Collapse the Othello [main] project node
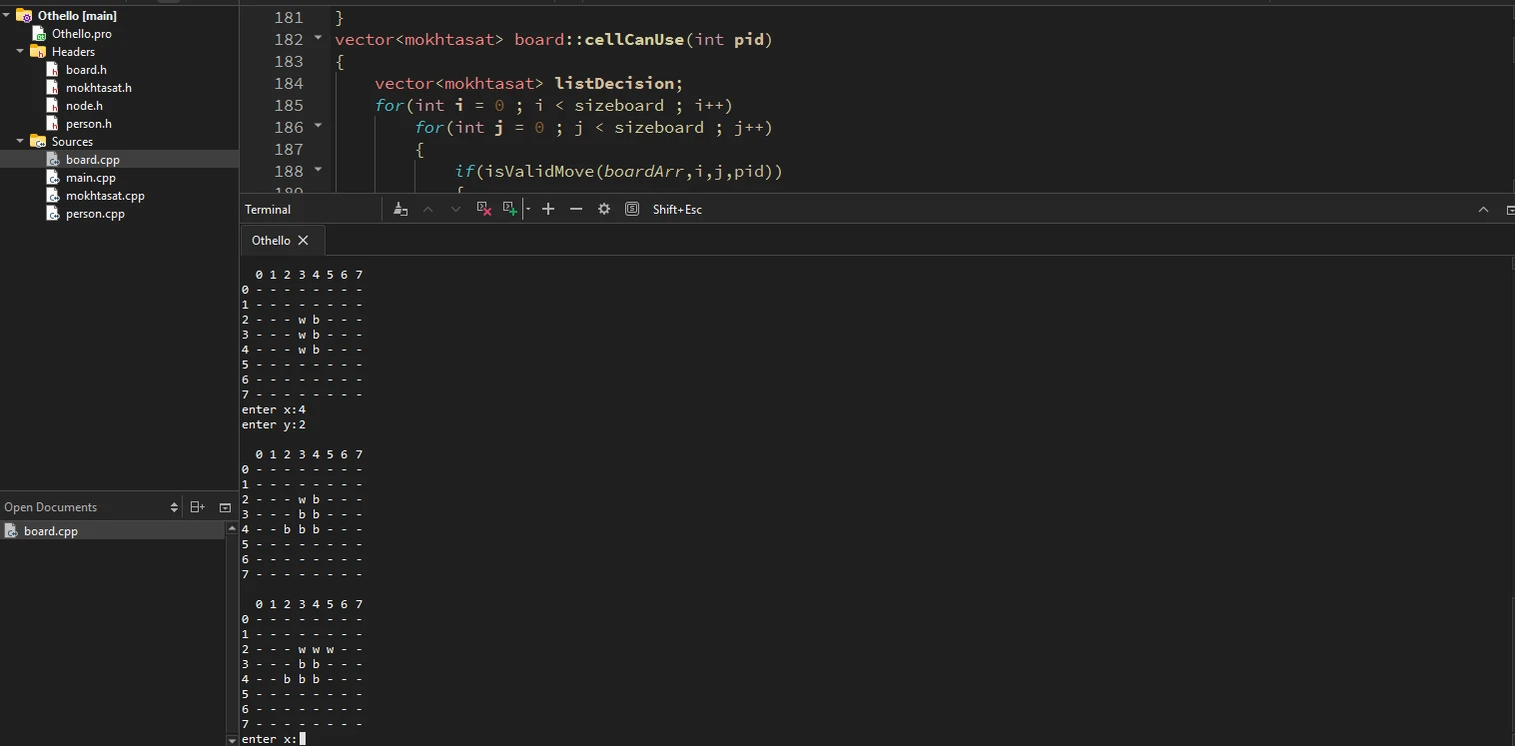 click(7, 16)
